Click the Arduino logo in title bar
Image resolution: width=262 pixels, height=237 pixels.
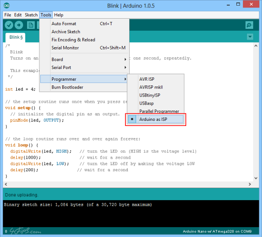(x=7, y=6)
